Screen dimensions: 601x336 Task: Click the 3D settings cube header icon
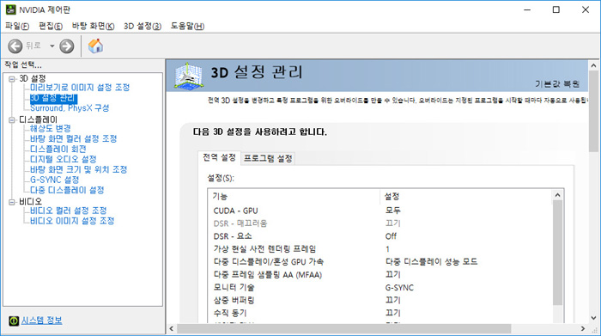click(x=188, y=76)
